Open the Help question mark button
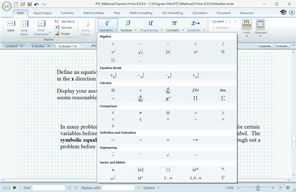296x192 pixels. point(292,12)
